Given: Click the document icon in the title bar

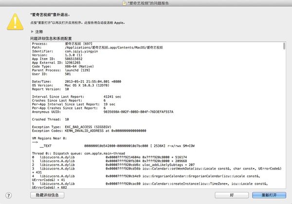Looking at the screenshot, I should tap(125, 3).
